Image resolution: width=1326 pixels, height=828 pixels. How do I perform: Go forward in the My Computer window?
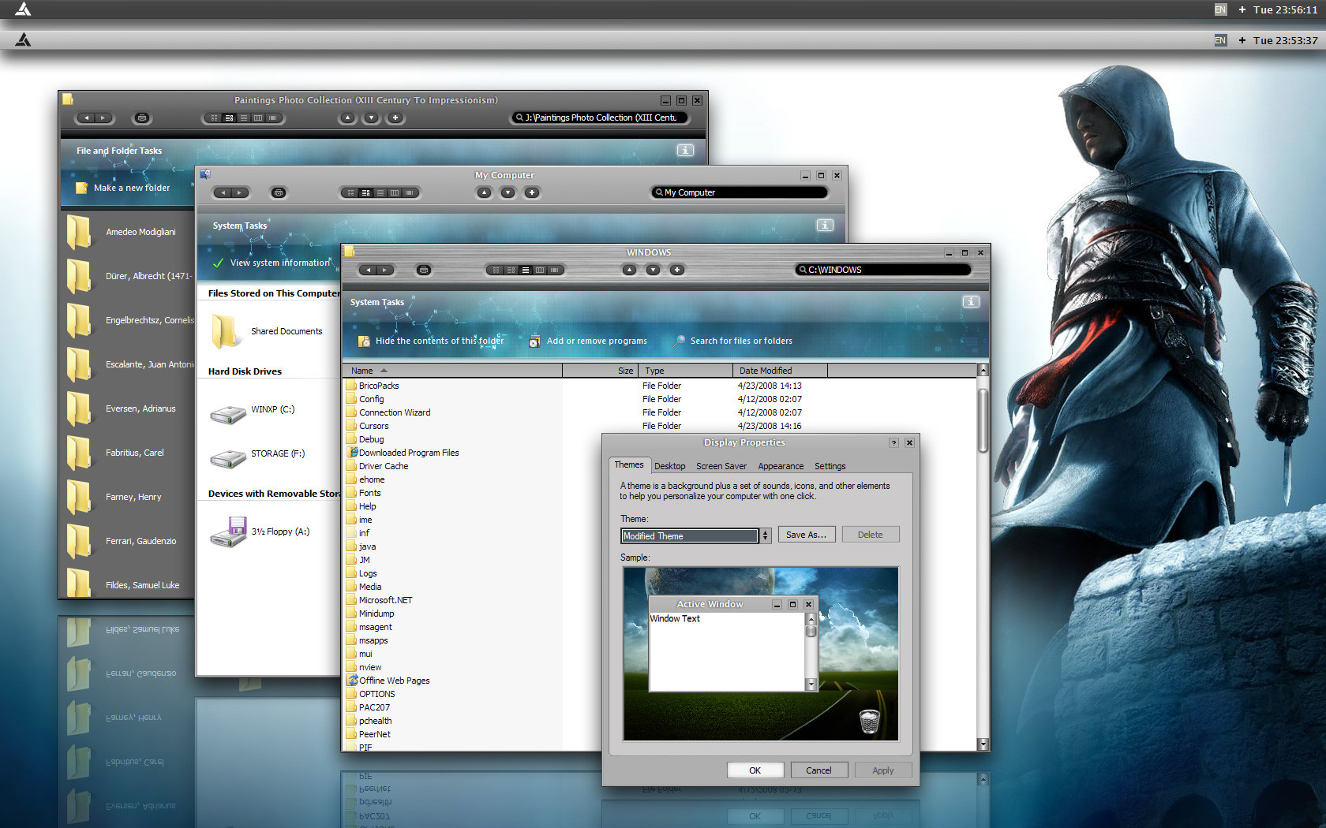pyautogui.click(x=240, y=192)
